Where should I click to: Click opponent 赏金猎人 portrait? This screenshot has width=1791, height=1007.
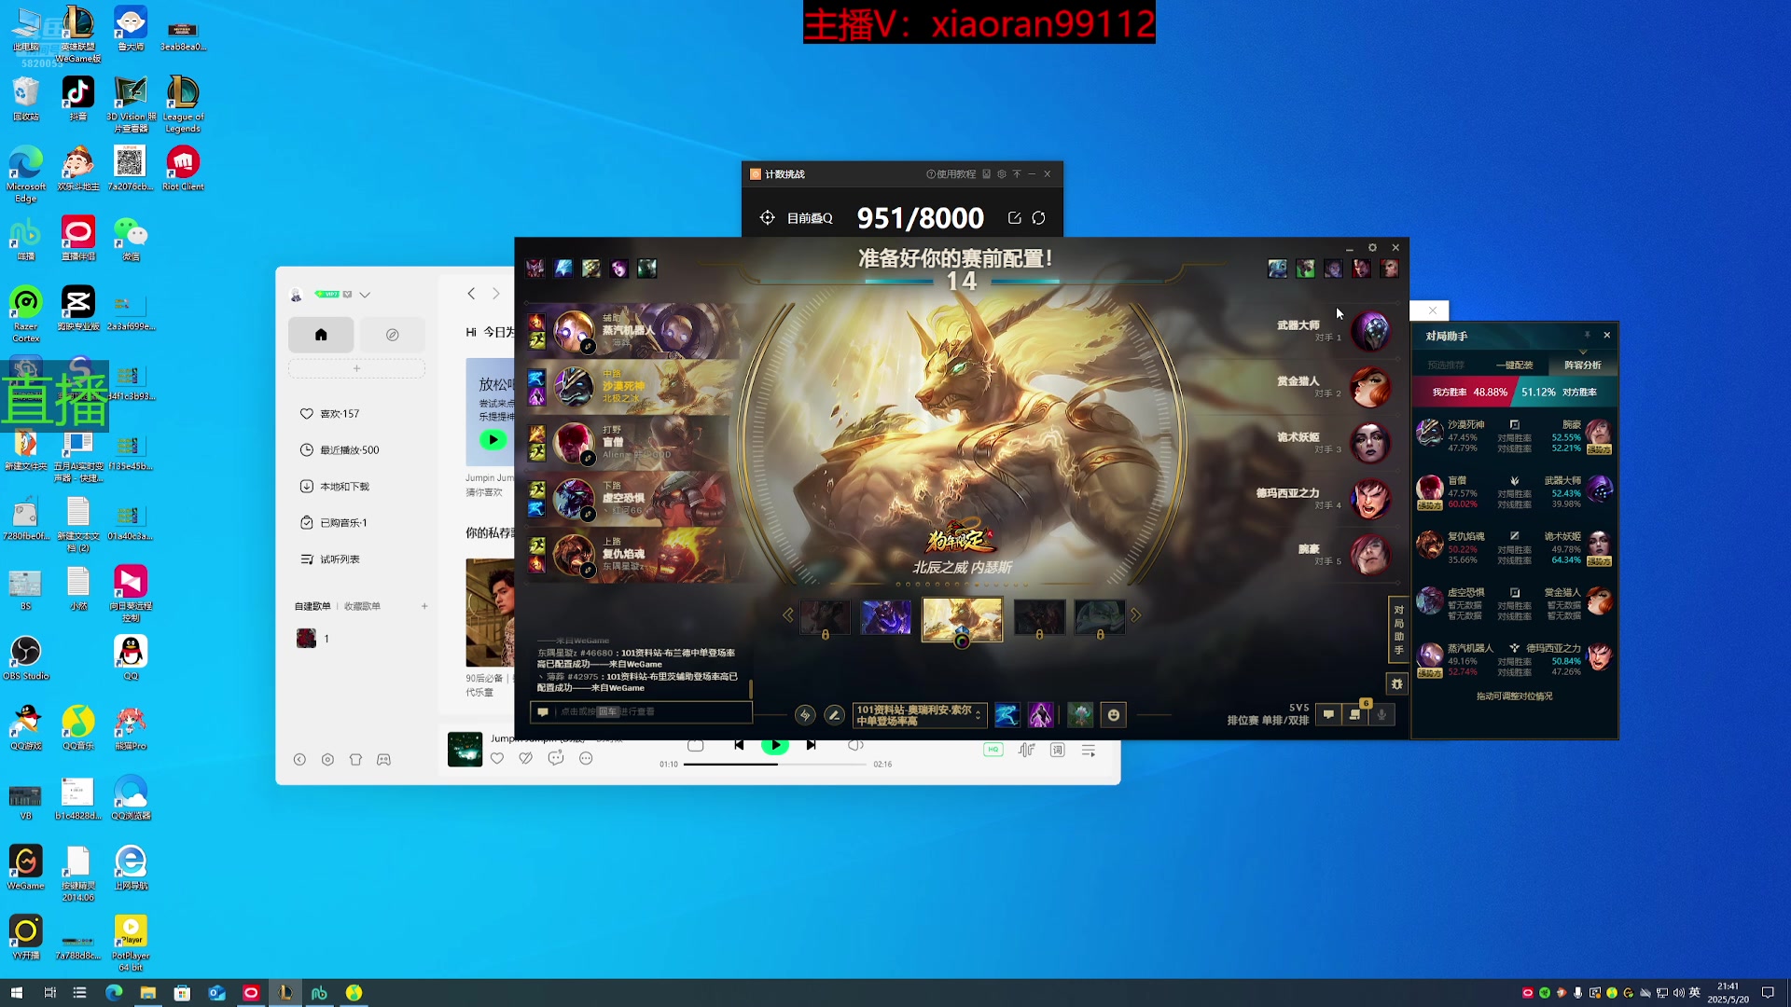(1370, 387)
